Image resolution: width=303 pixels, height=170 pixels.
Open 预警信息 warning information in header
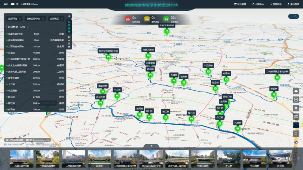276,4
